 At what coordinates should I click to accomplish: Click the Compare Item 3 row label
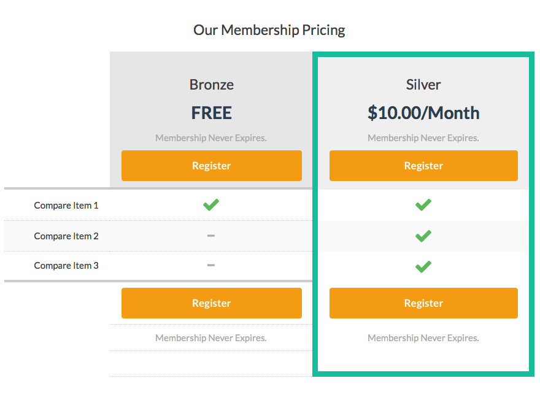66,266
